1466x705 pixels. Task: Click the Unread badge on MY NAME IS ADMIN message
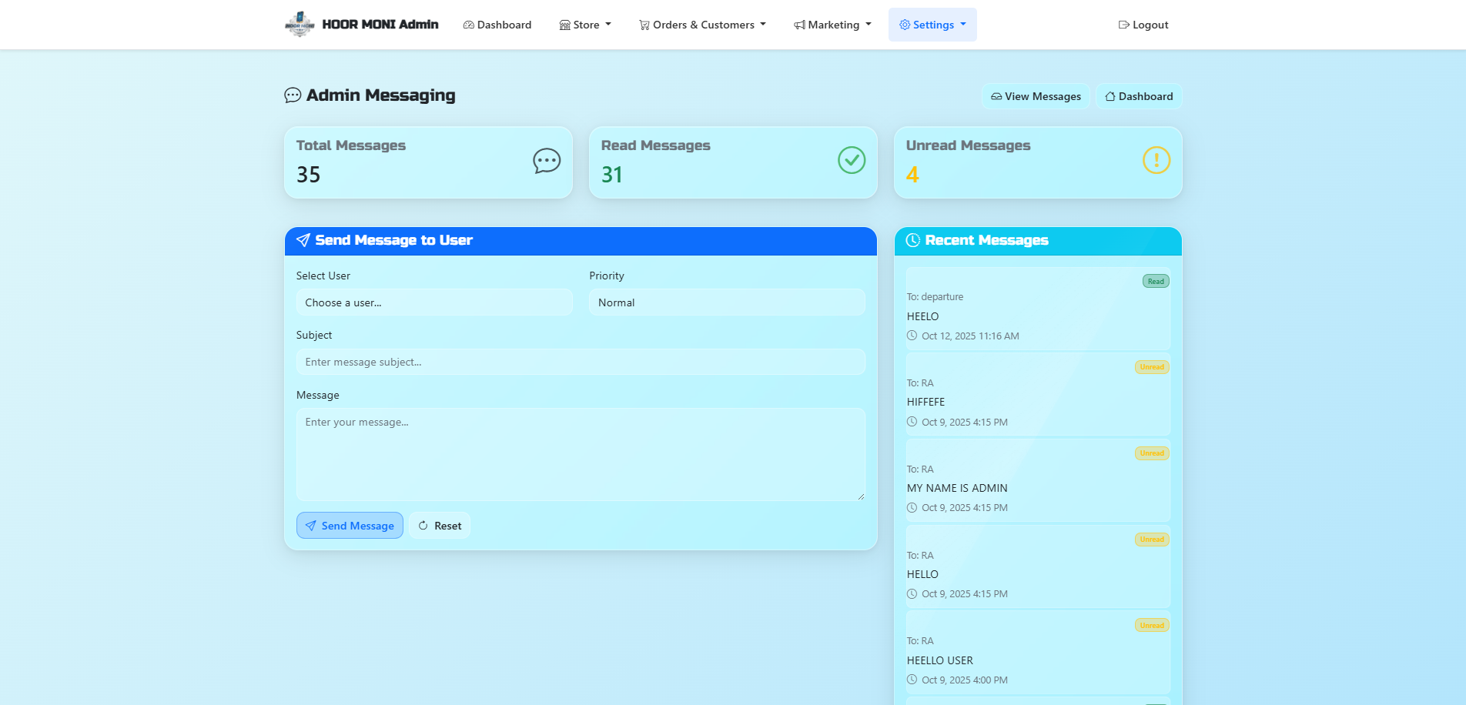[x=1152, y=453]
